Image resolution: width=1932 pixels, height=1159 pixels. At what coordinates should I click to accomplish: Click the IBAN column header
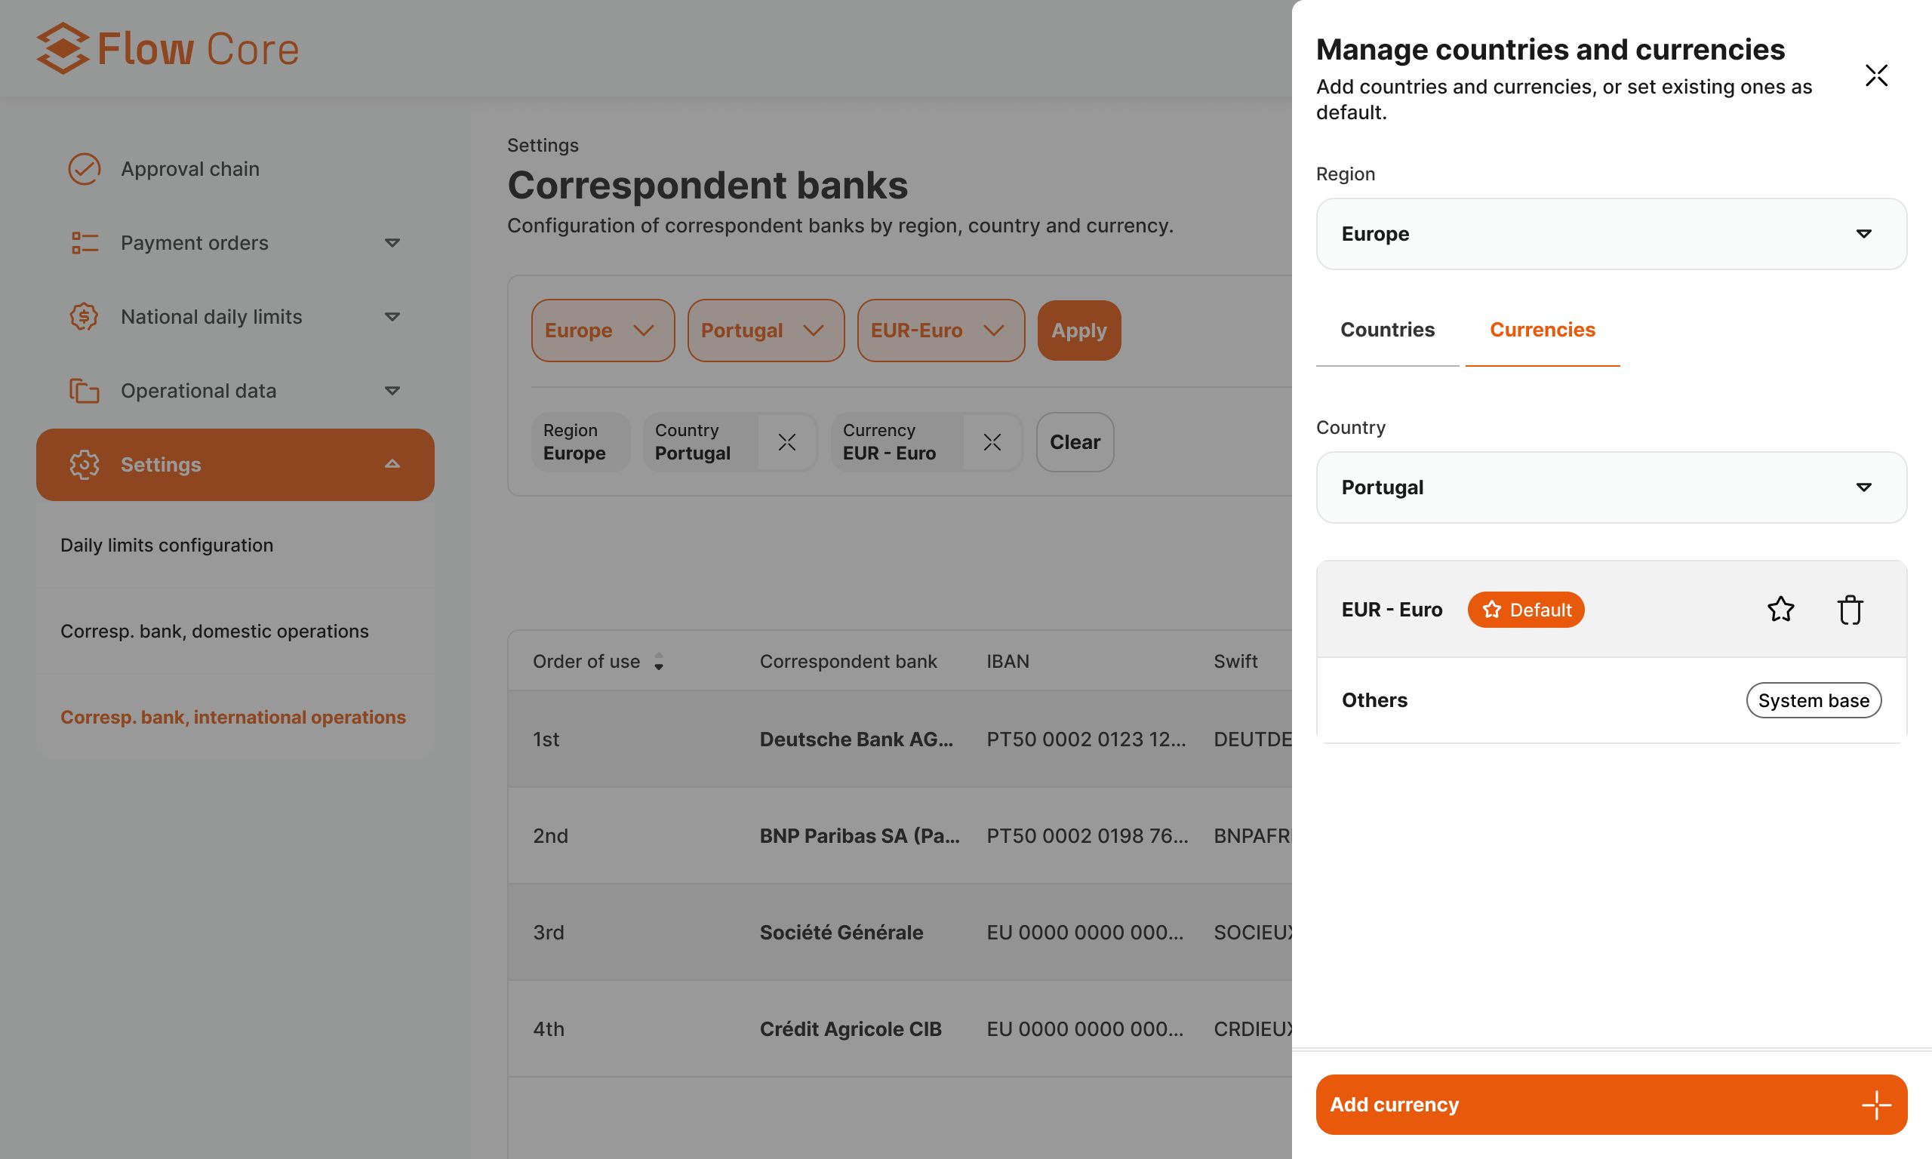click(x=1008, y=662)
